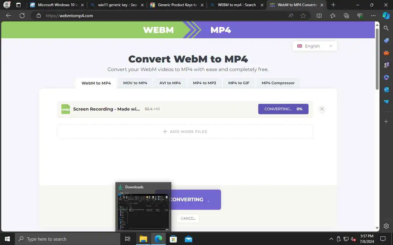Viewport: 393px width, 245px height.
Task: Select the MP4 to GIF tab
Action: pos(239,83)
